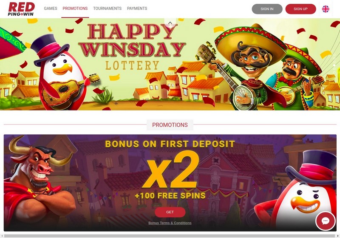Select the active white carousel dot

point(334,65)
